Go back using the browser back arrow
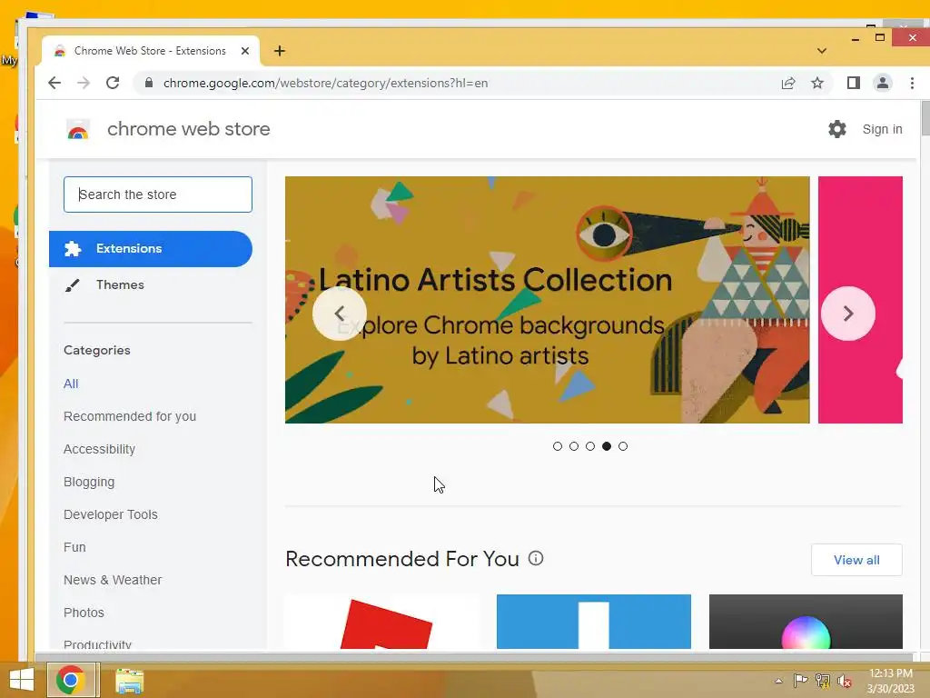The height and width of the screenshot is (698, 930). [54, 83]
